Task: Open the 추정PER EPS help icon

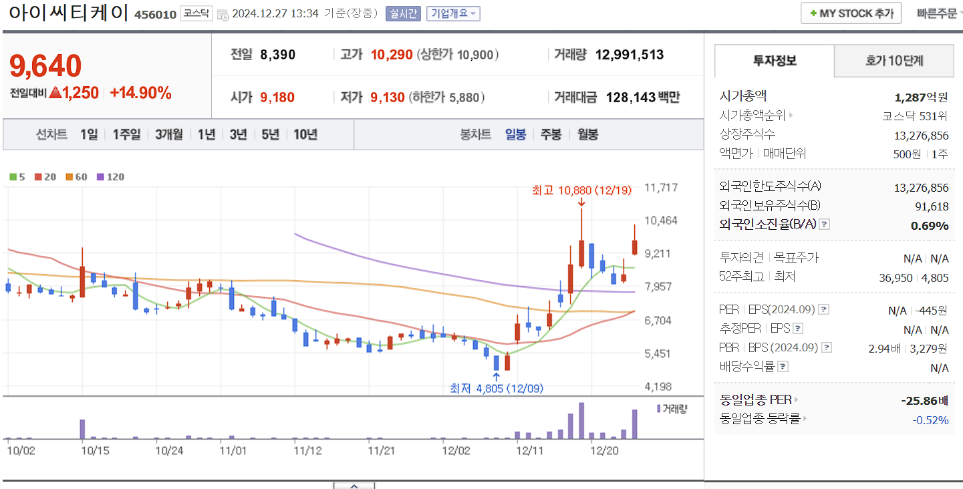Action: point(799,328)
